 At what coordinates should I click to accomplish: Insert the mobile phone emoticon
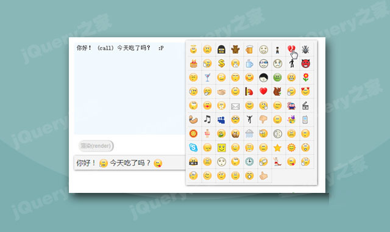(305, 120)
